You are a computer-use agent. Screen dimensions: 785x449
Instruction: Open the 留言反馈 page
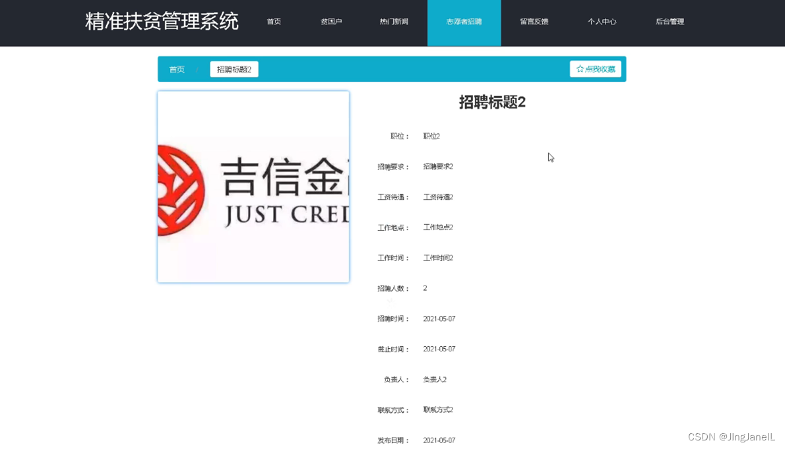click(534, 22)
